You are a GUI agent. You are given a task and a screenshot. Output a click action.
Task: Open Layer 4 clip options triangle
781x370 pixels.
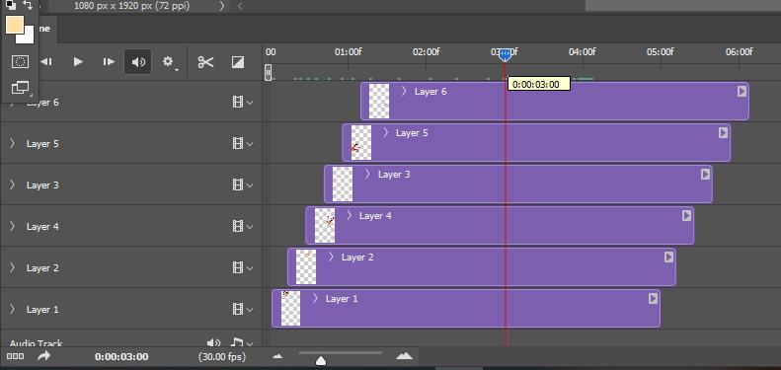(x=687, y=215)
